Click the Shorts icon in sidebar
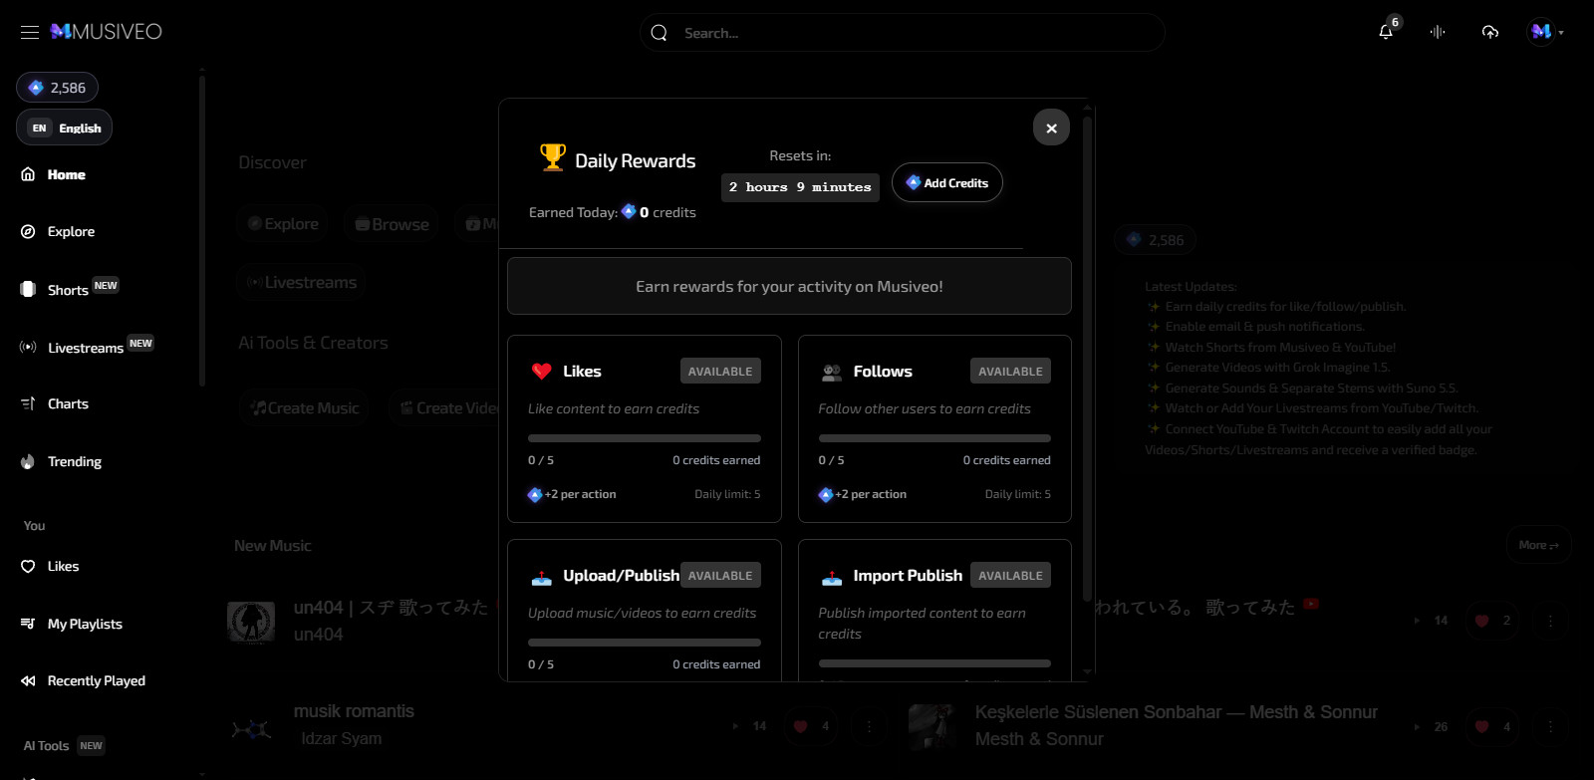1594x780 pixels. (28, 289)
